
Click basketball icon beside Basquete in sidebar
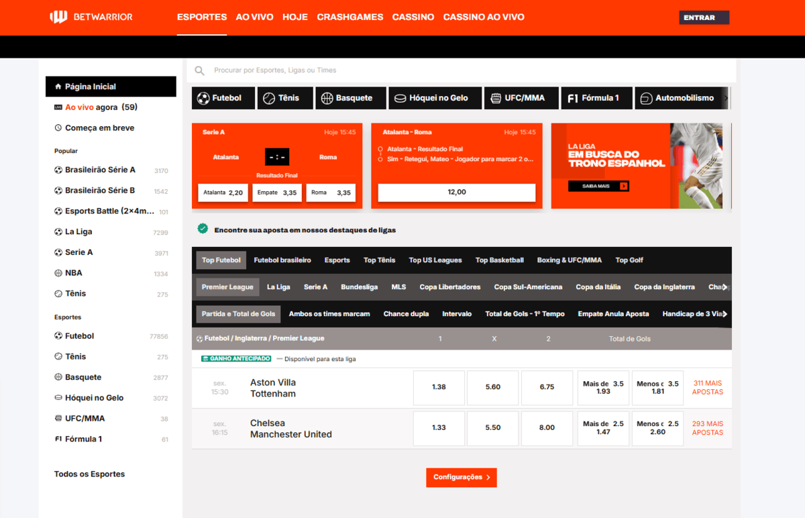58,378
